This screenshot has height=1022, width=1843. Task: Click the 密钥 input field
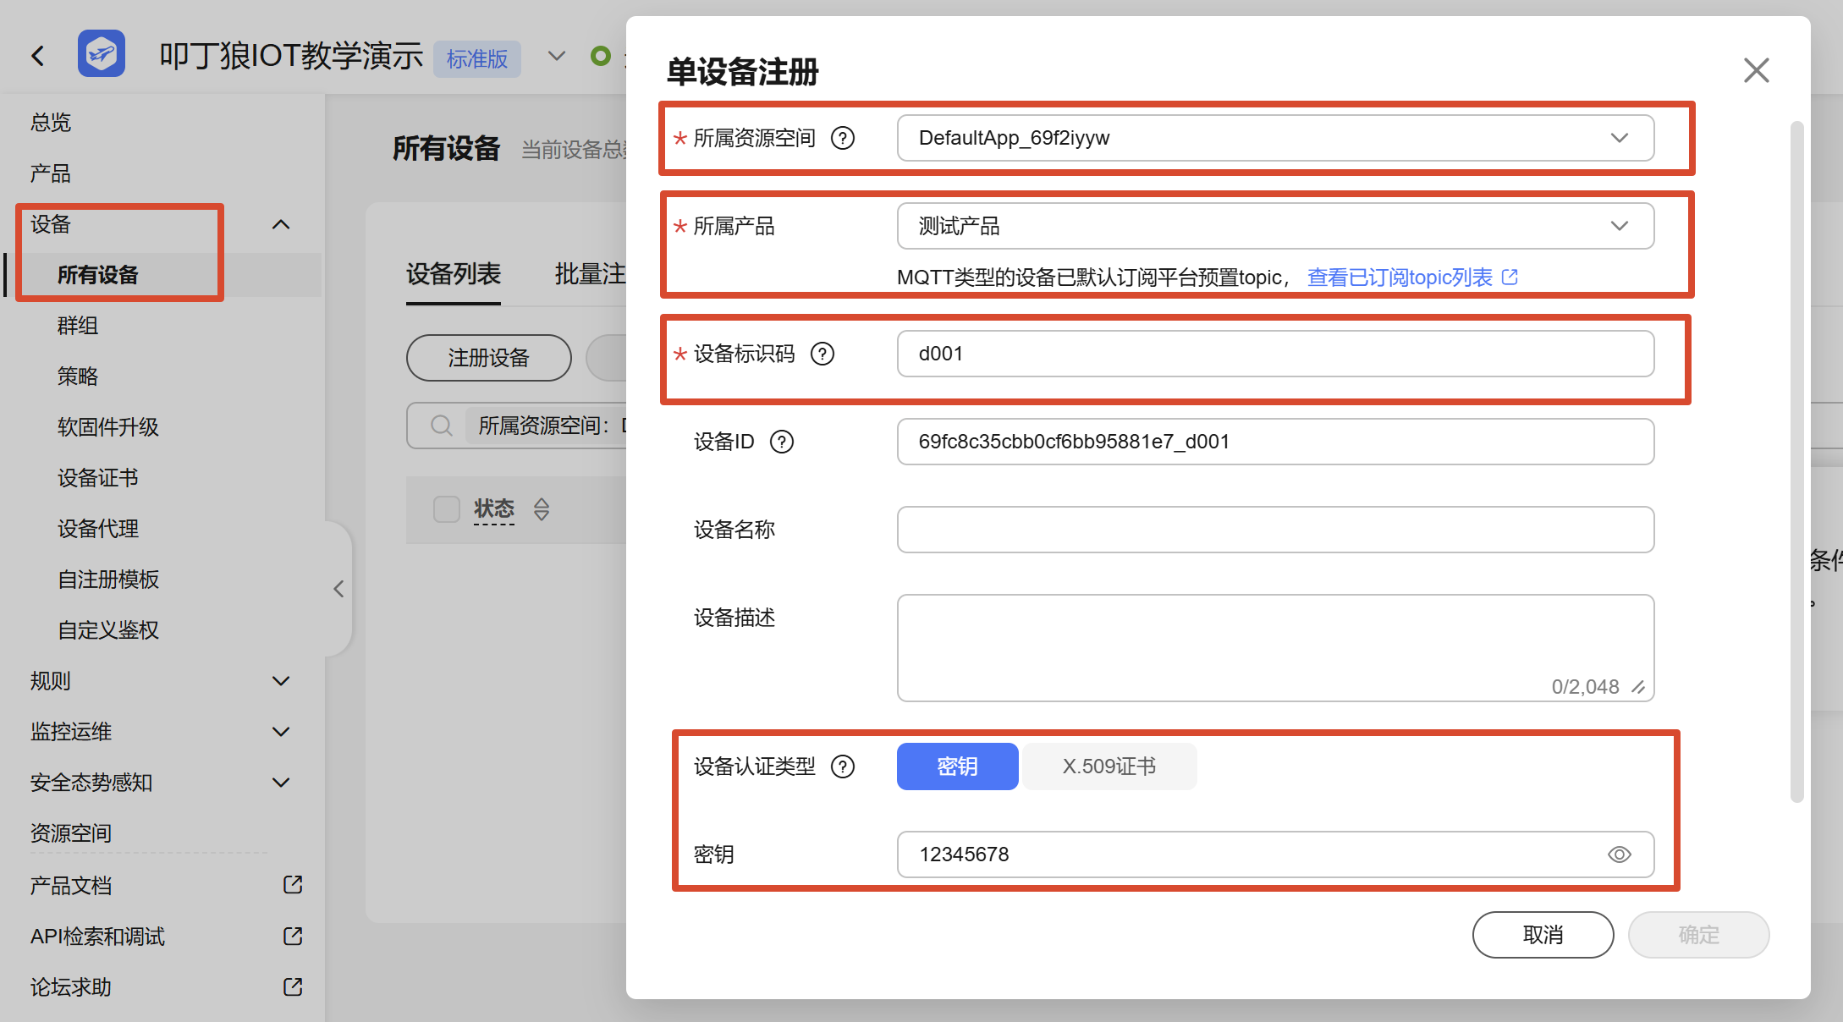1276,854
